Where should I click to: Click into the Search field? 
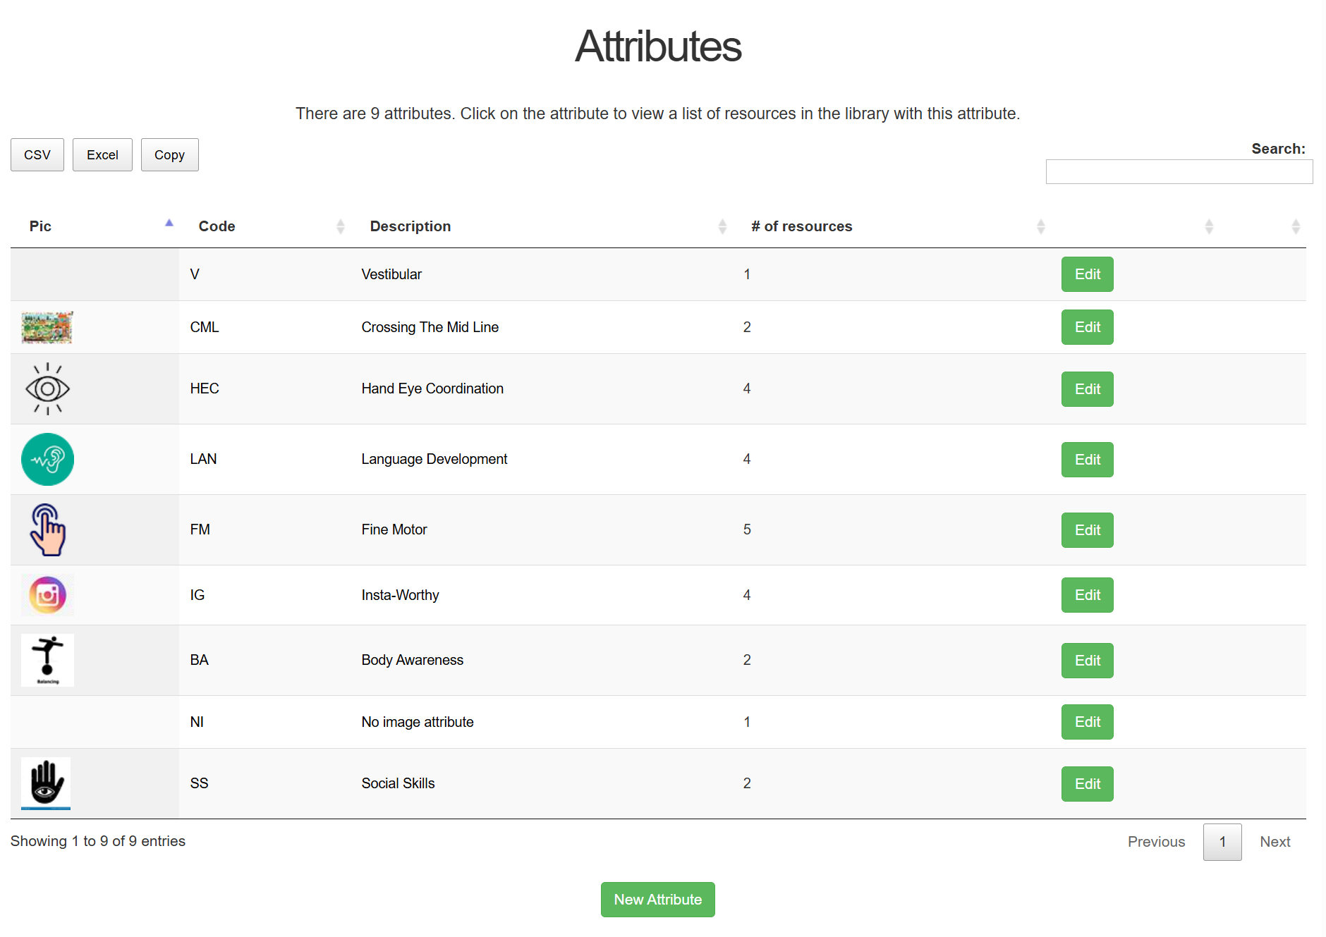[1179, 171]
